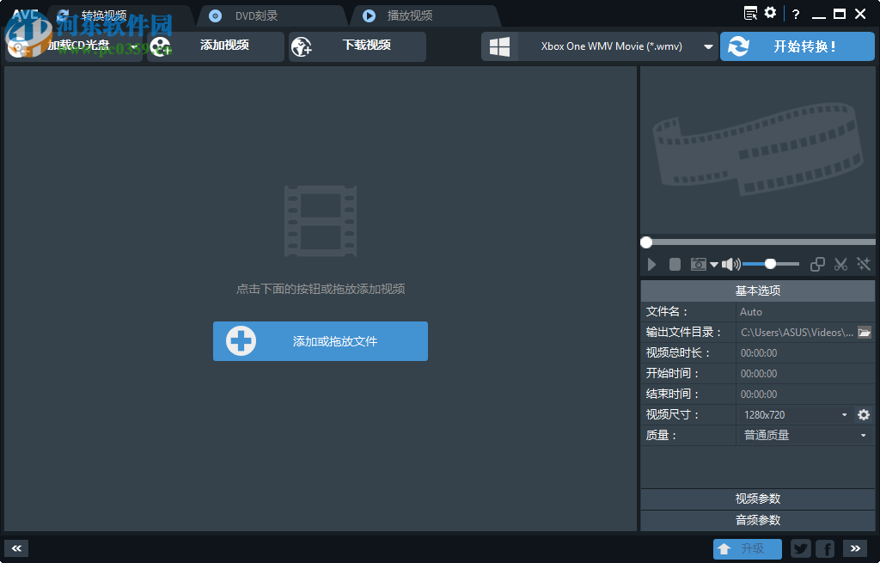Click the duplicate frames icon near scissors
This screenshot has width=880, height=563.
[817, 264]
